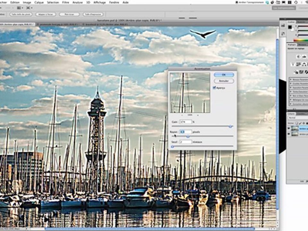Click the blue color slider
The height and width of the screenshot is (231, 308).
click(303, 35)
